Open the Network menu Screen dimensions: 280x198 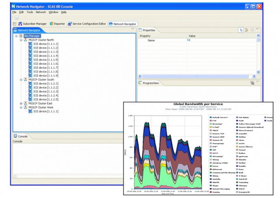point(41,12)
